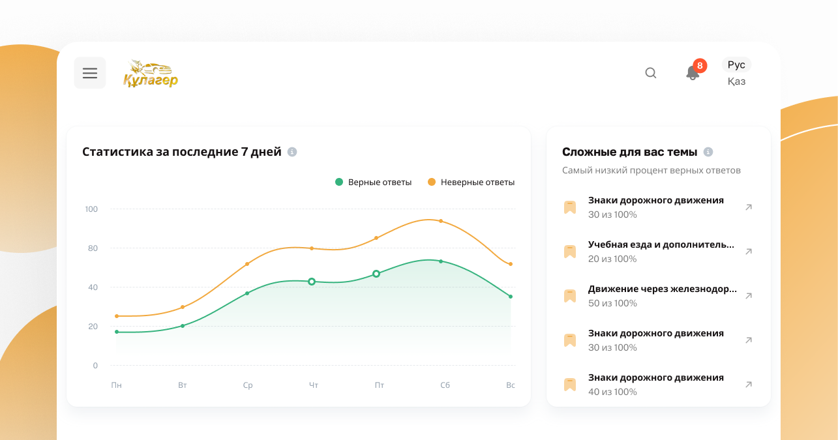The height and width of the screenshot is (440, 838).
Task: Open the hamburger menu
Action: pyautogui.click(x=90, y=73)
